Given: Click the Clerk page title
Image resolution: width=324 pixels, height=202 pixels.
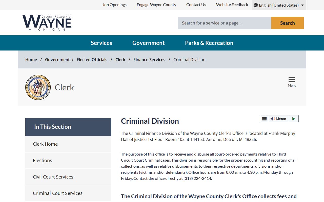Looking at the screenshot, I should click(64, 87).
